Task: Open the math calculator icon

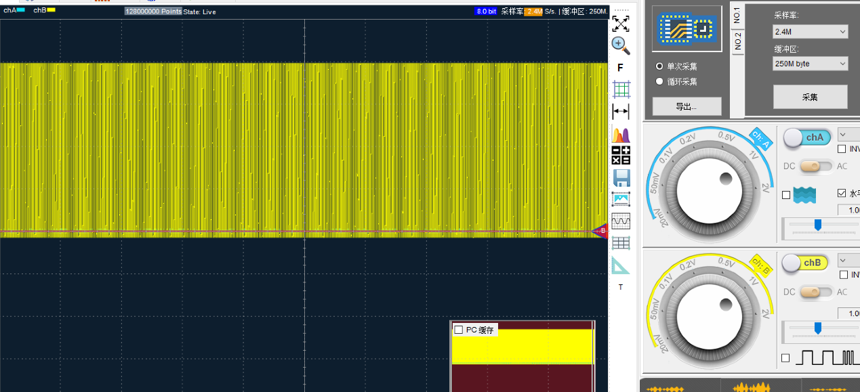Action: pos(621,156)
